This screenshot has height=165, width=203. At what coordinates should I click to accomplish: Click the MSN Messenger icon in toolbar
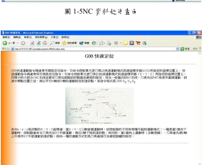pos(144,43)
